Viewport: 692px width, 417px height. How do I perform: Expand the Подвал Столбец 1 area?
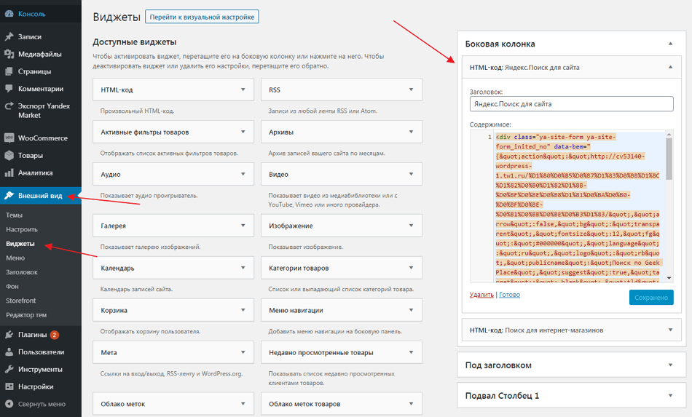click(670, 395)
